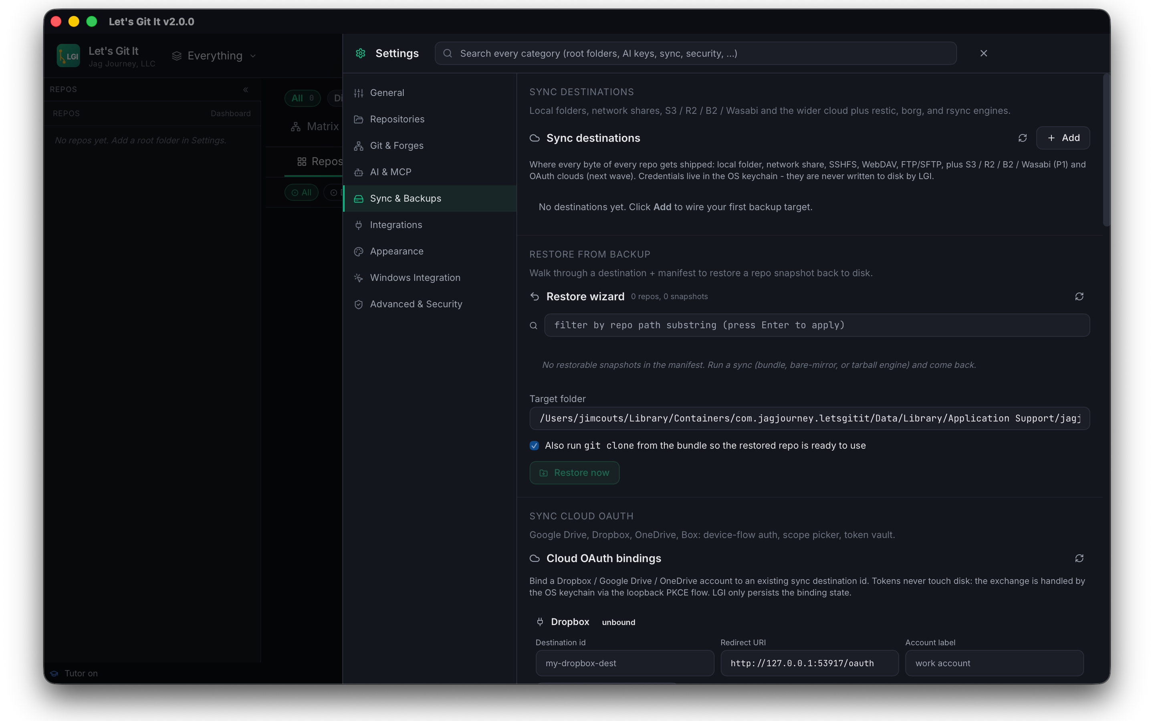
Task: Select the All 0 filter pill
Action: pos(303,98)
